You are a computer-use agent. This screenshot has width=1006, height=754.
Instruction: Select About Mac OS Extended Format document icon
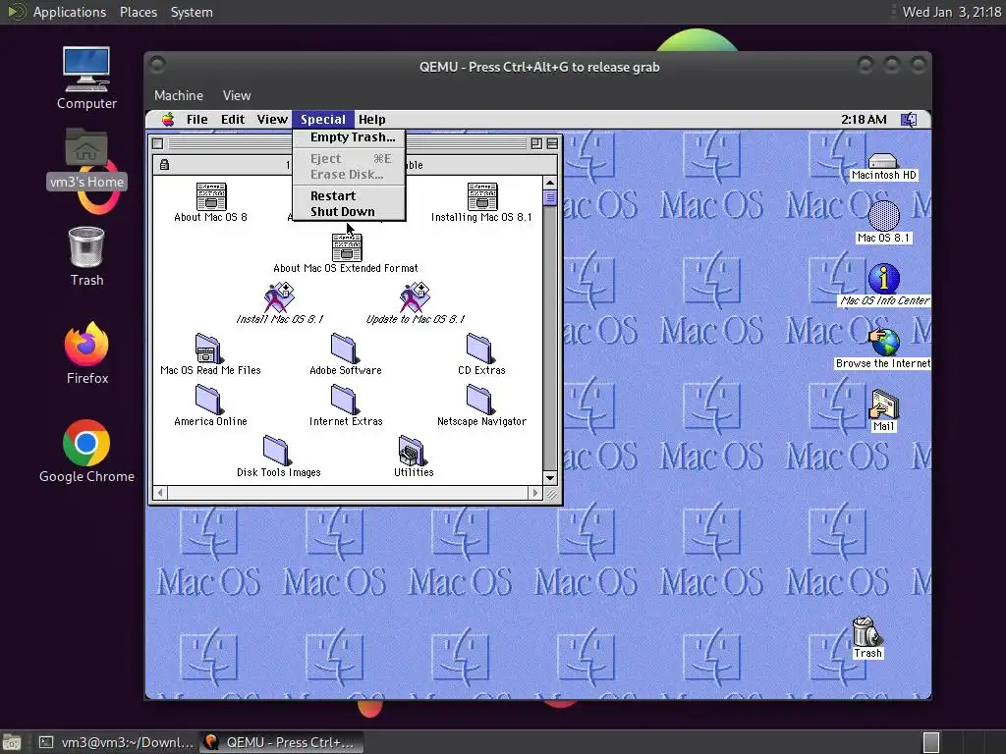point(347,247)
